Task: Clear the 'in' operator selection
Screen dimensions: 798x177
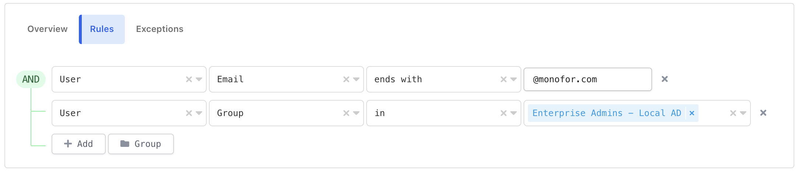Action: point(504,113)
